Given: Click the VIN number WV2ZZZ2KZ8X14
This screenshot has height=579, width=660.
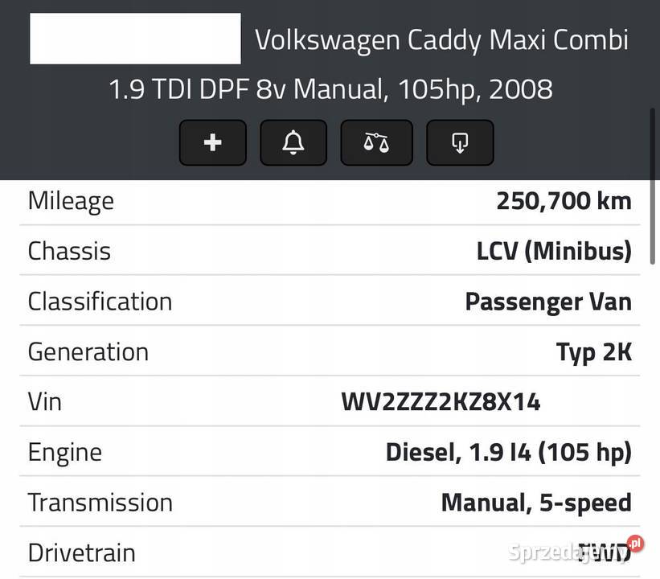Looking at the screenshot, I should click(441, 400).
